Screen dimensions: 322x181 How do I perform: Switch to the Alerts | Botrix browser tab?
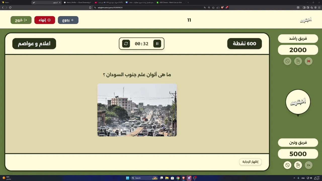coord(77,3)
